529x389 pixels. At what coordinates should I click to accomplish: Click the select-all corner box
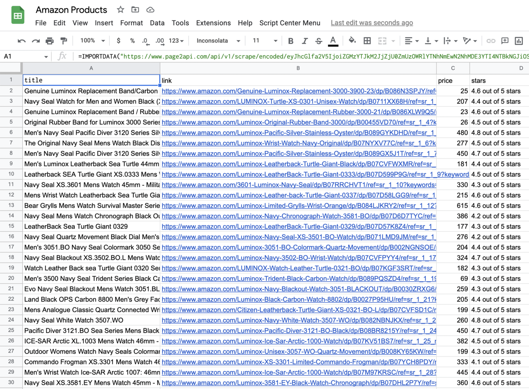point(11,68)
